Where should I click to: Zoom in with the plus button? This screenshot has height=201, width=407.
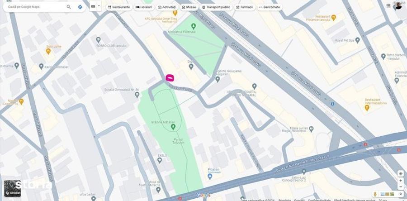(x=401, y=181)
